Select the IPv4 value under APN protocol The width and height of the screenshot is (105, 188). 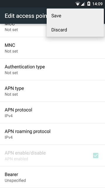coord(8,116)
